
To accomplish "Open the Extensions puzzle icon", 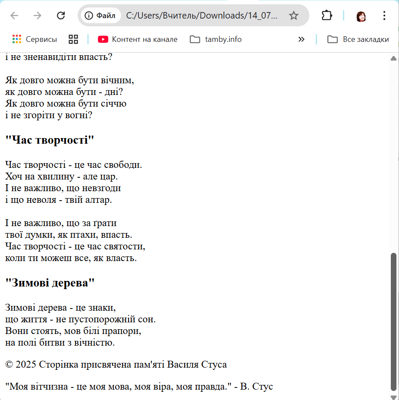I will (x=327, y=16).
